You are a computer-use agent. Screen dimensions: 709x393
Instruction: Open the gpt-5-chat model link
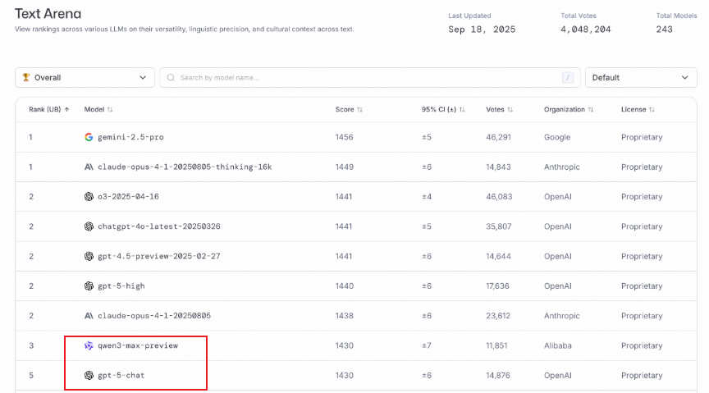point(121,376)
